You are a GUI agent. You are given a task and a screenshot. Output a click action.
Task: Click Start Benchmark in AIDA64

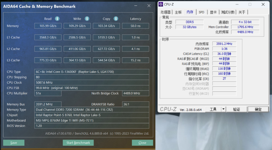click(78, 143)
